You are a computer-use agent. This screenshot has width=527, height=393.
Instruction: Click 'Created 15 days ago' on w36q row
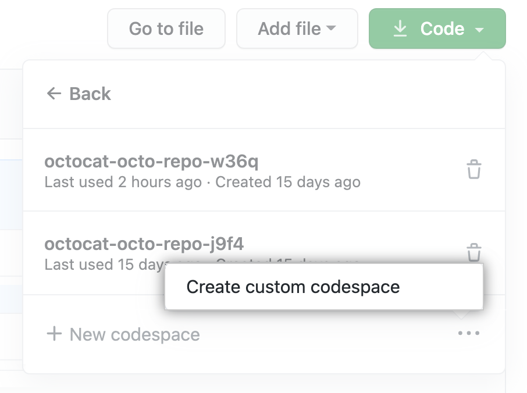(x=288, y=182)
